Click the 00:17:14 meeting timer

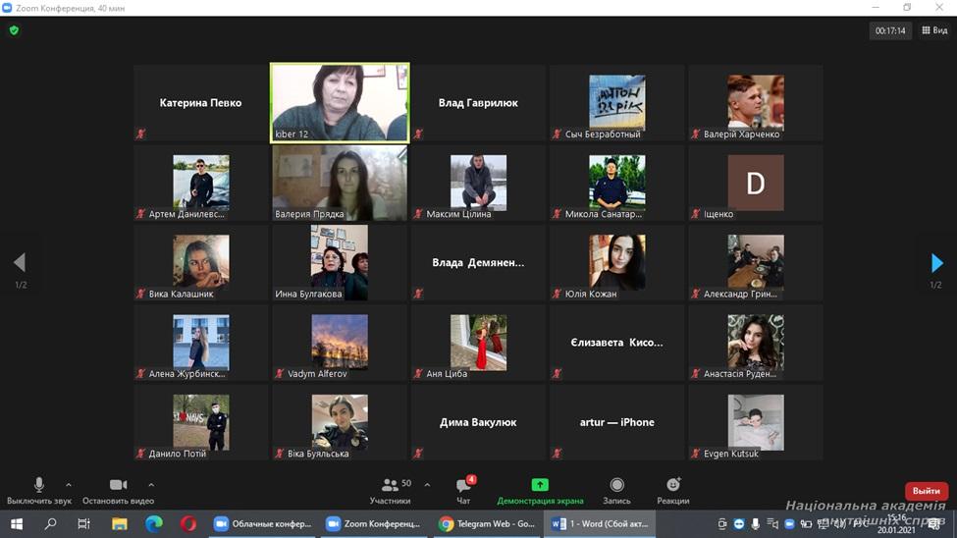click(x=890, y=30)
